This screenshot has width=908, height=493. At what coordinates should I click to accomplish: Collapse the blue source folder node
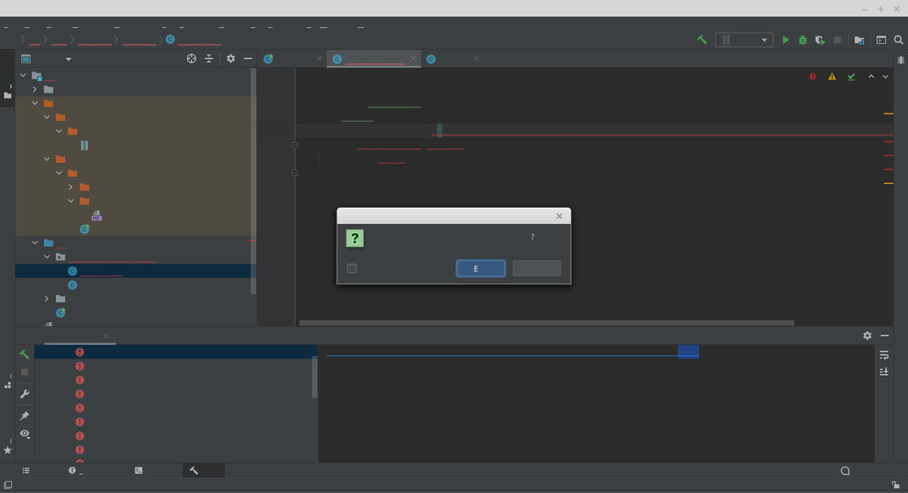coord(35,243)
